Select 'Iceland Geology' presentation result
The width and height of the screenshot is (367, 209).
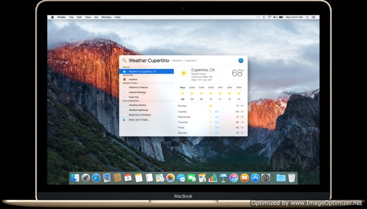[146, 92]
